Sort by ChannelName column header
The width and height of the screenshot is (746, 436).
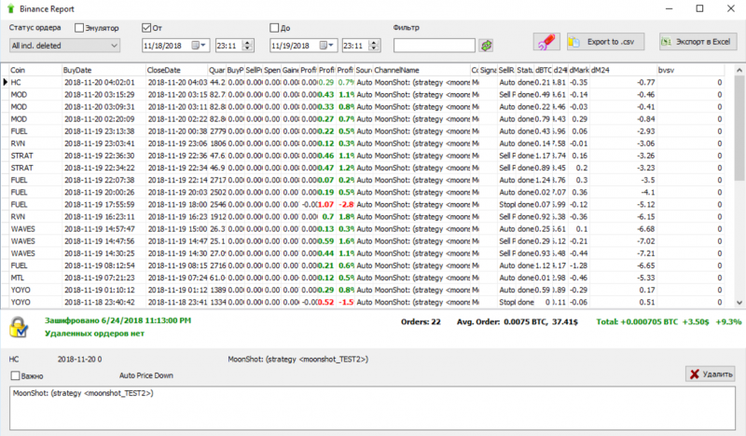[x=421, y=70]
